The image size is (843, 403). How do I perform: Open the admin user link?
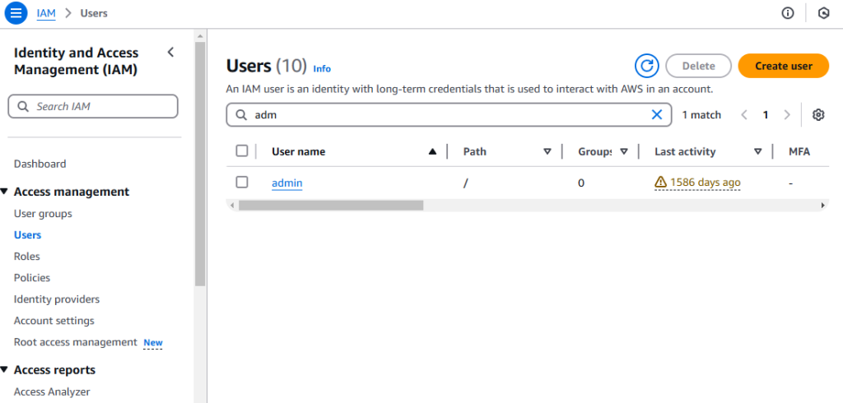[x=287, y=183]
